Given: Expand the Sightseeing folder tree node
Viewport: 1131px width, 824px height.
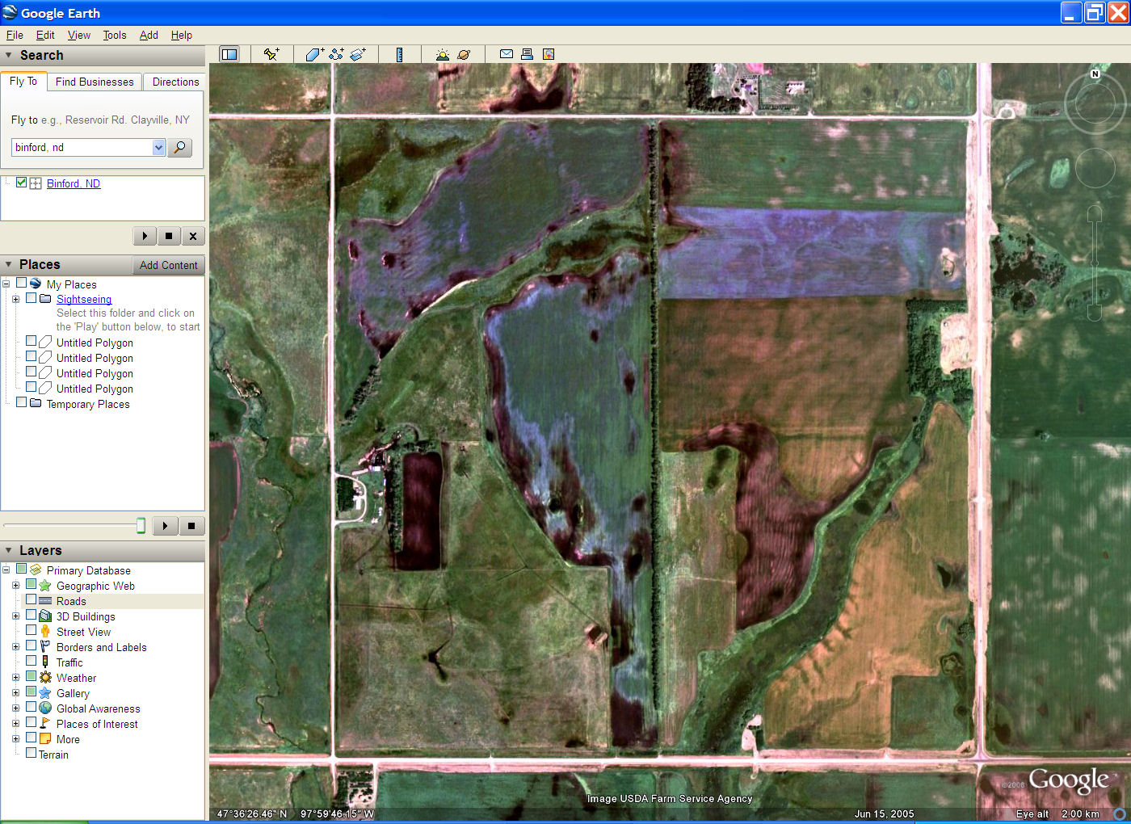Looking at the screenshot, I should pos(15,299).
